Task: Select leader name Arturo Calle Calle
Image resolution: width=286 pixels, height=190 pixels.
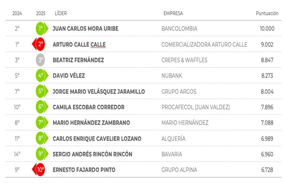Action: 79,45
